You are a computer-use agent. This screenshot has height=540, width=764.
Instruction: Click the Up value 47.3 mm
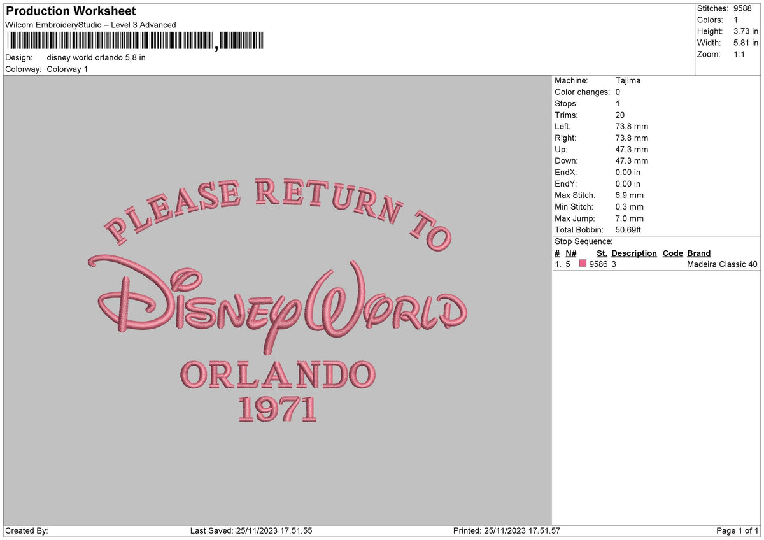click(632, 149)
